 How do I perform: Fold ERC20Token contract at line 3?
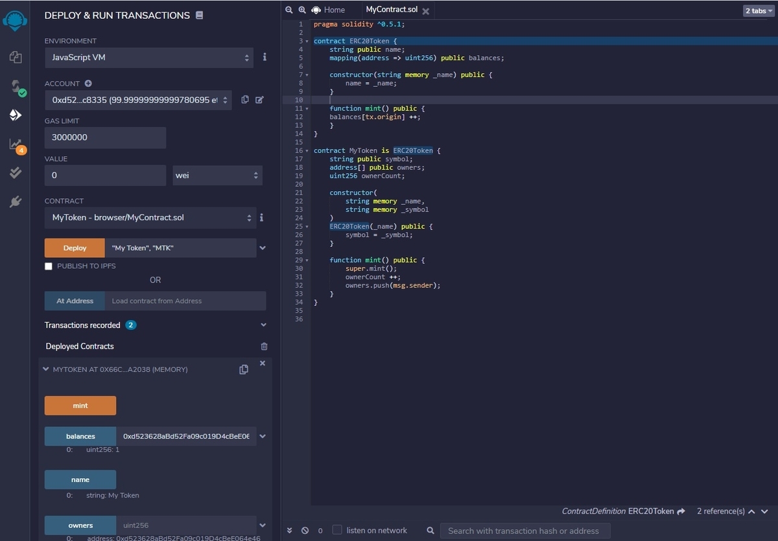click(x=307, y=41)
